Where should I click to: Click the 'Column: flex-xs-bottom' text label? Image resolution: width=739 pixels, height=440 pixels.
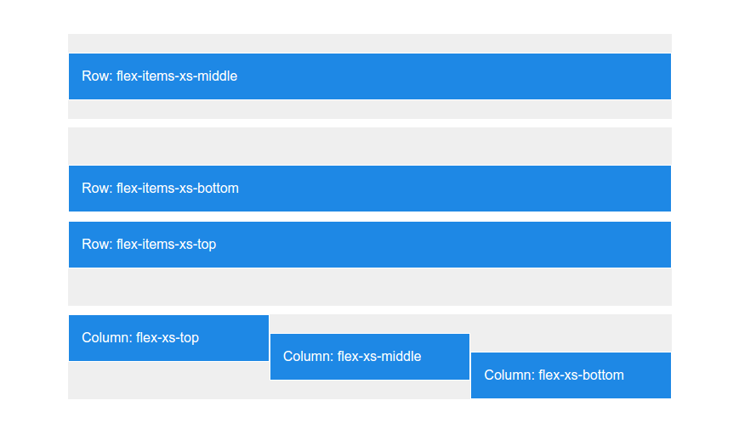[554, 375]
